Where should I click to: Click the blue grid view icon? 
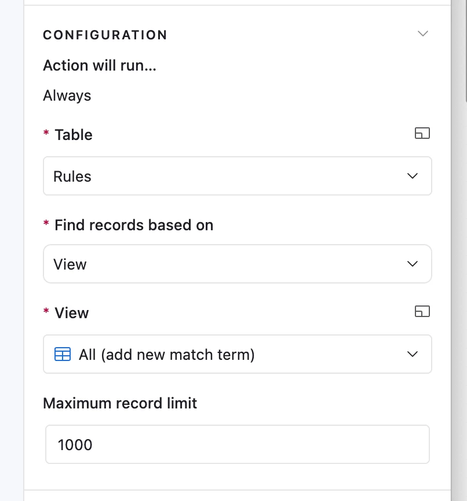(63, 354)
